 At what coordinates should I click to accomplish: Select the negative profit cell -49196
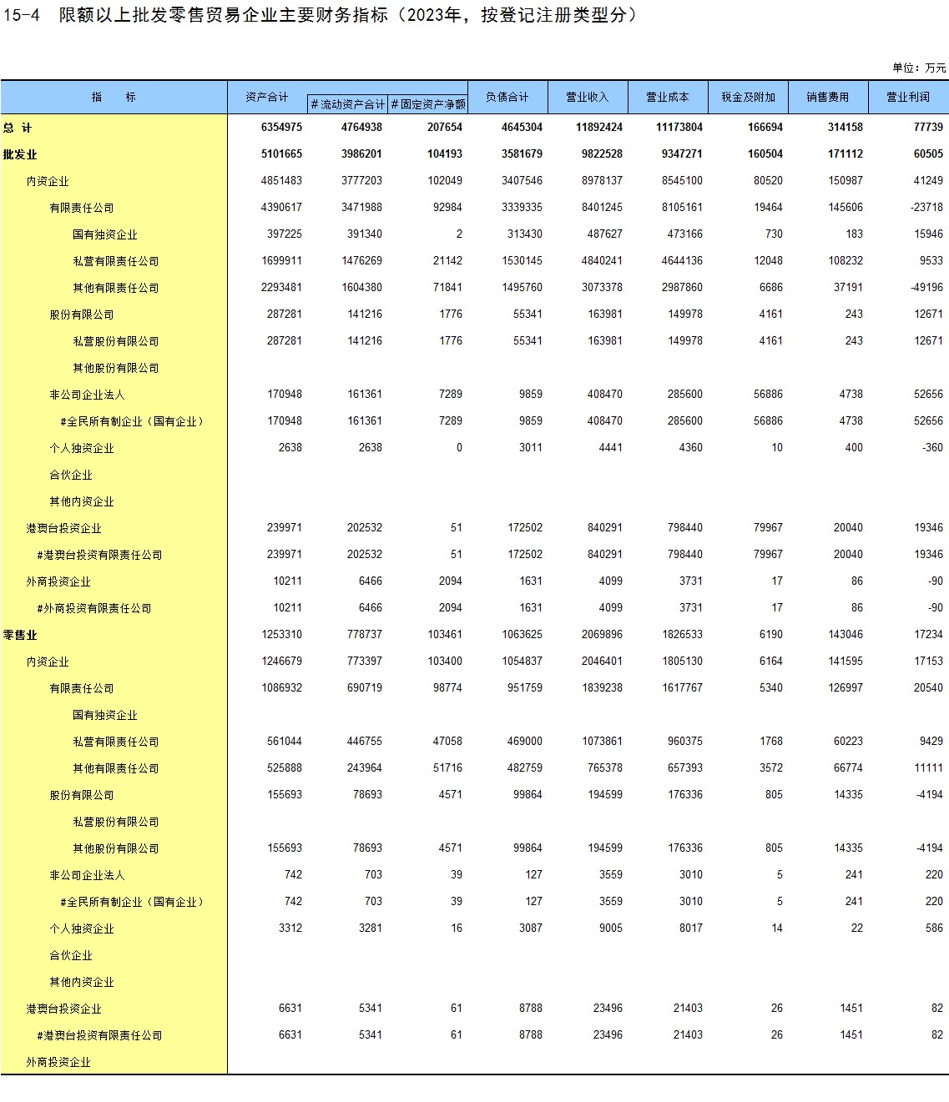coord(926,288)
